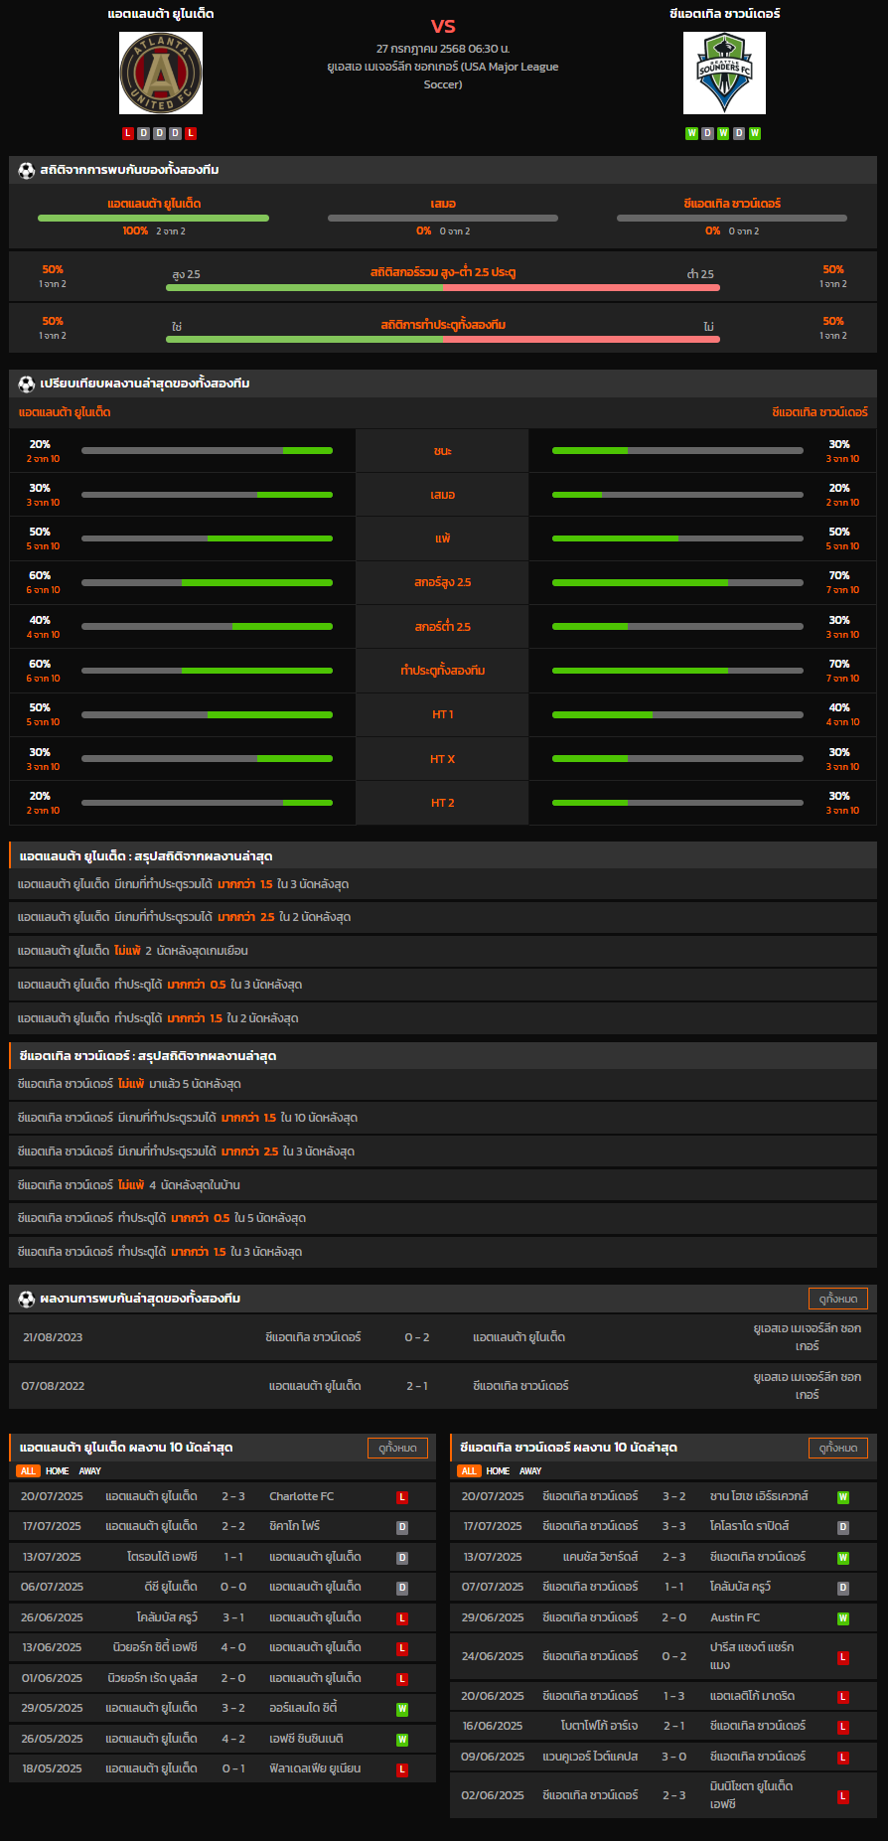Click the 07/08/2022 head-to-head result 2 - 1
The image size is (888, 1841).
pos(417,1386)
